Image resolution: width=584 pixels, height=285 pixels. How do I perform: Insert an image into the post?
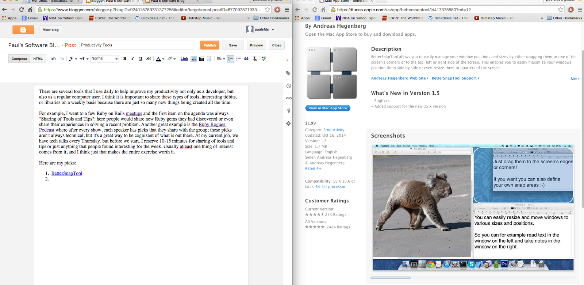click(x=193, y=58)
